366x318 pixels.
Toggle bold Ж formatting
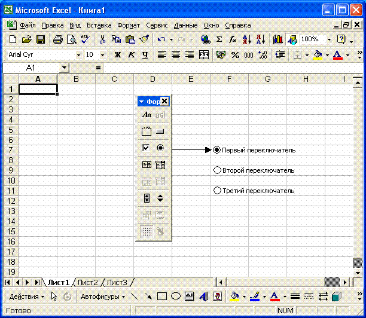(x=118, y=55)
